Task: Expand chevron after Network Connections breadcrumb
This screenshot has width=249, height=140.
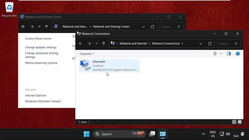Action: 182,44
